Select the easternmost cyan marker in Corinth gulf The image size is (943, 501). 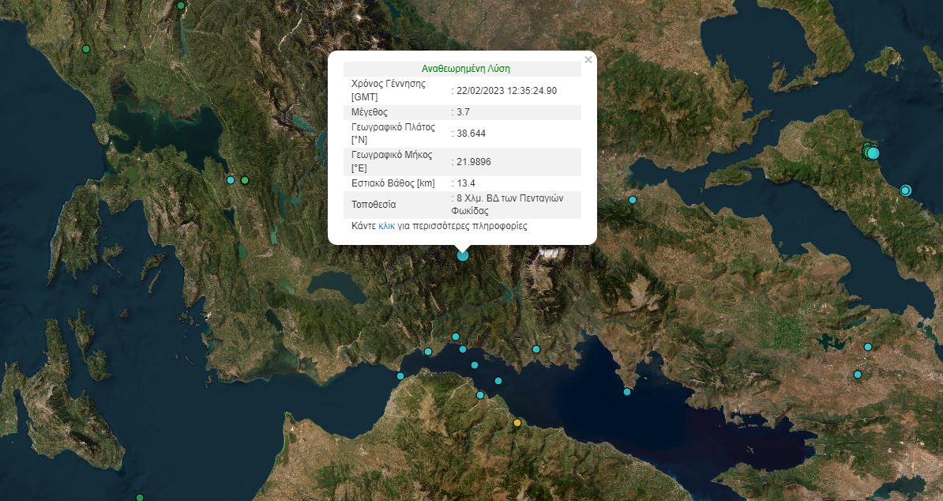627,392
